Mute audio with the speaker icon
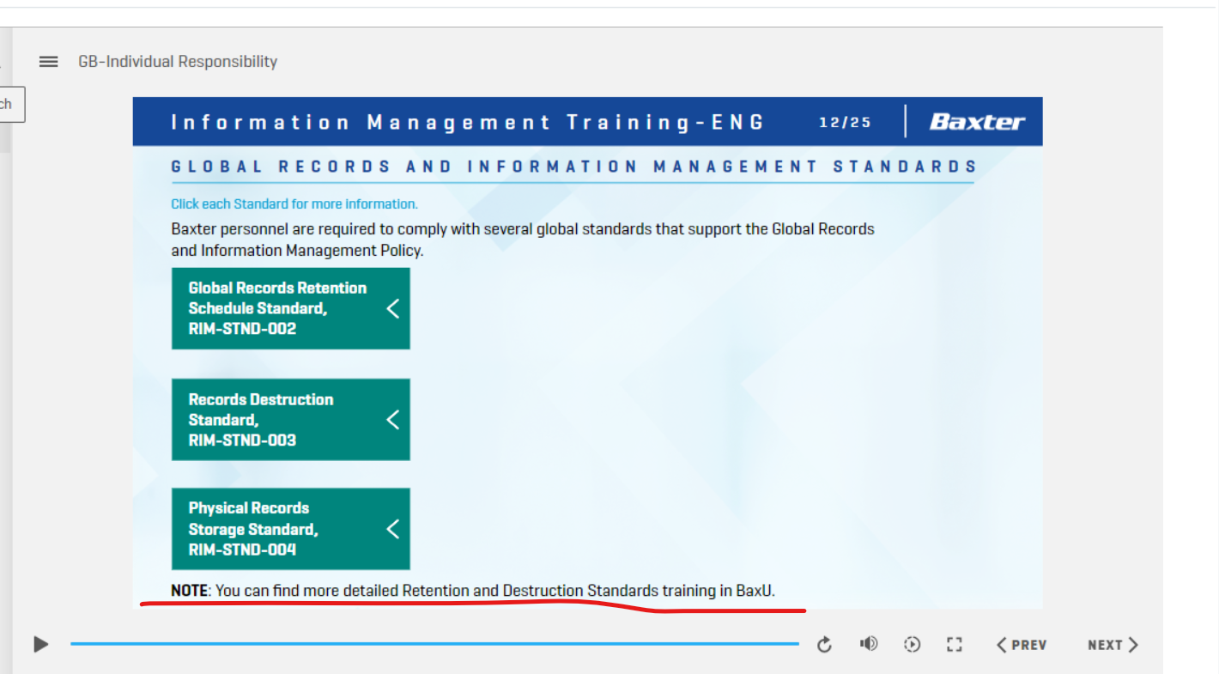1219x674 pixels. point(869,644)
